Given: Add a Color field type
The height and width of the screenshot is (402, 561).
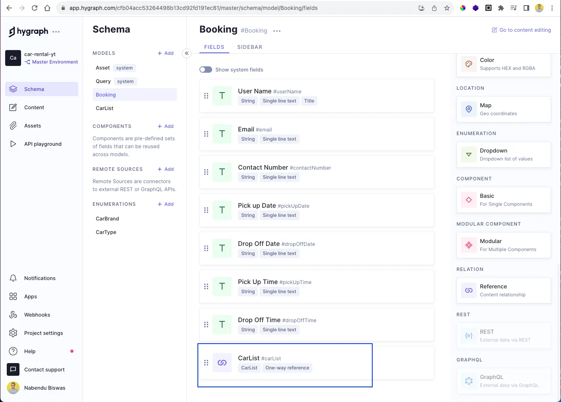Looking at the screenshot, I should coord(504,64).
